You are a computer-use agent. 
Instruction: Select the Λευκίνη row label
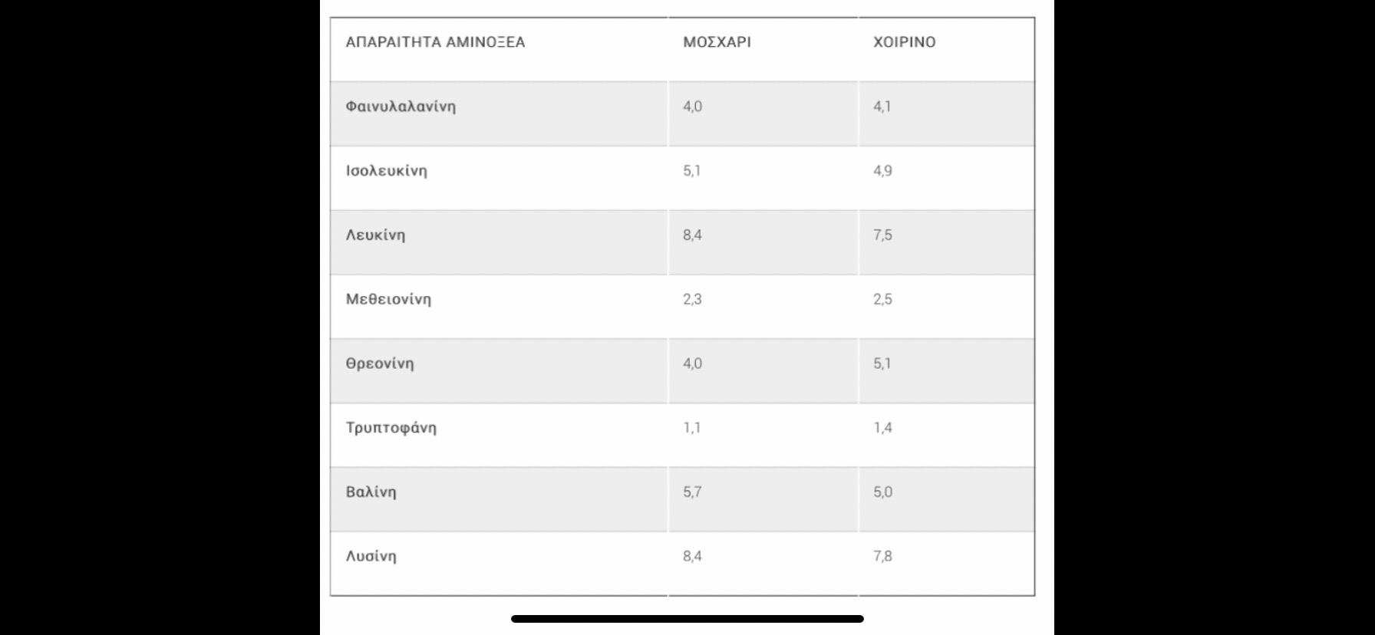click(375, 235)
